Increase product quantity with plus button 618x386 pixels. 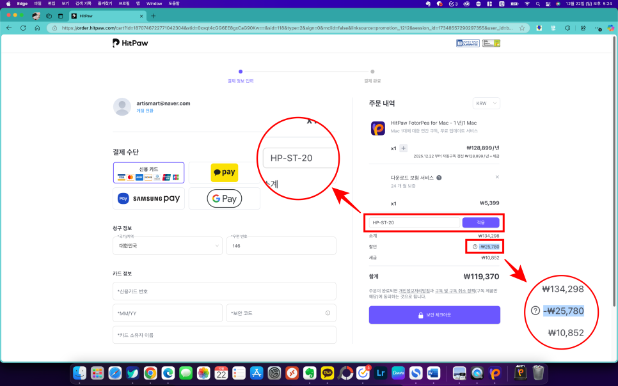coord(403,148)
